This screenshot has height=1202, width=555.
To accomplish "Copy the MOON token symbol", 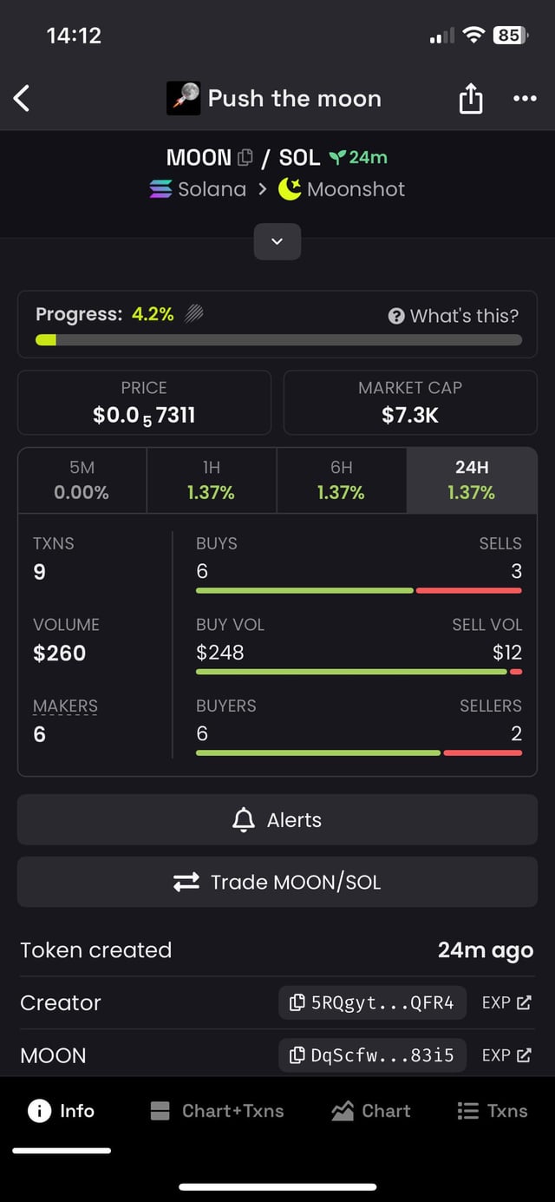I will click(x=245, y=157).
